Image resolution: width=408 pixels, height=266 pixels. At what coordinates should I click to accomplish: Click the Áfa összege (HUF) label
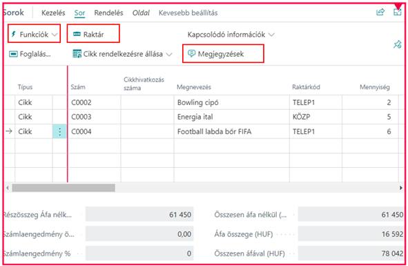(x=244, y=234)
